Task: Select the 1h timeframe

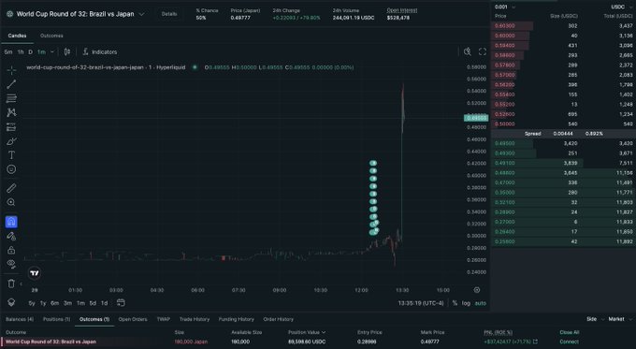Action: click(21, 52)
